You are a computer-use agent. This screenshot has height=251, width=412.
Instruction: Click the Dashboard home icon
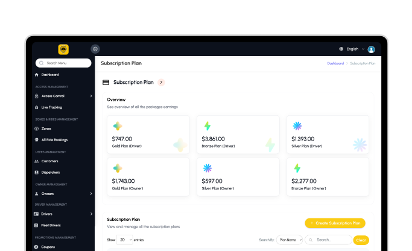[x=37, y=75]
